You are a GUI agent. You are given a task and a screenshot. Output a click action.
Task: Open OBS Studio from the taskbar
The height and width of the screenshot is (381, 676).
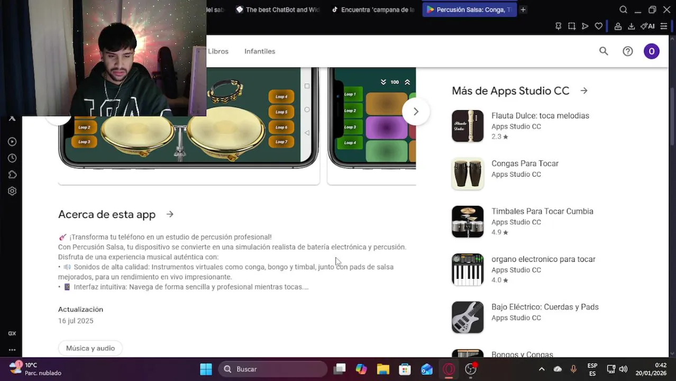point(470,369)
